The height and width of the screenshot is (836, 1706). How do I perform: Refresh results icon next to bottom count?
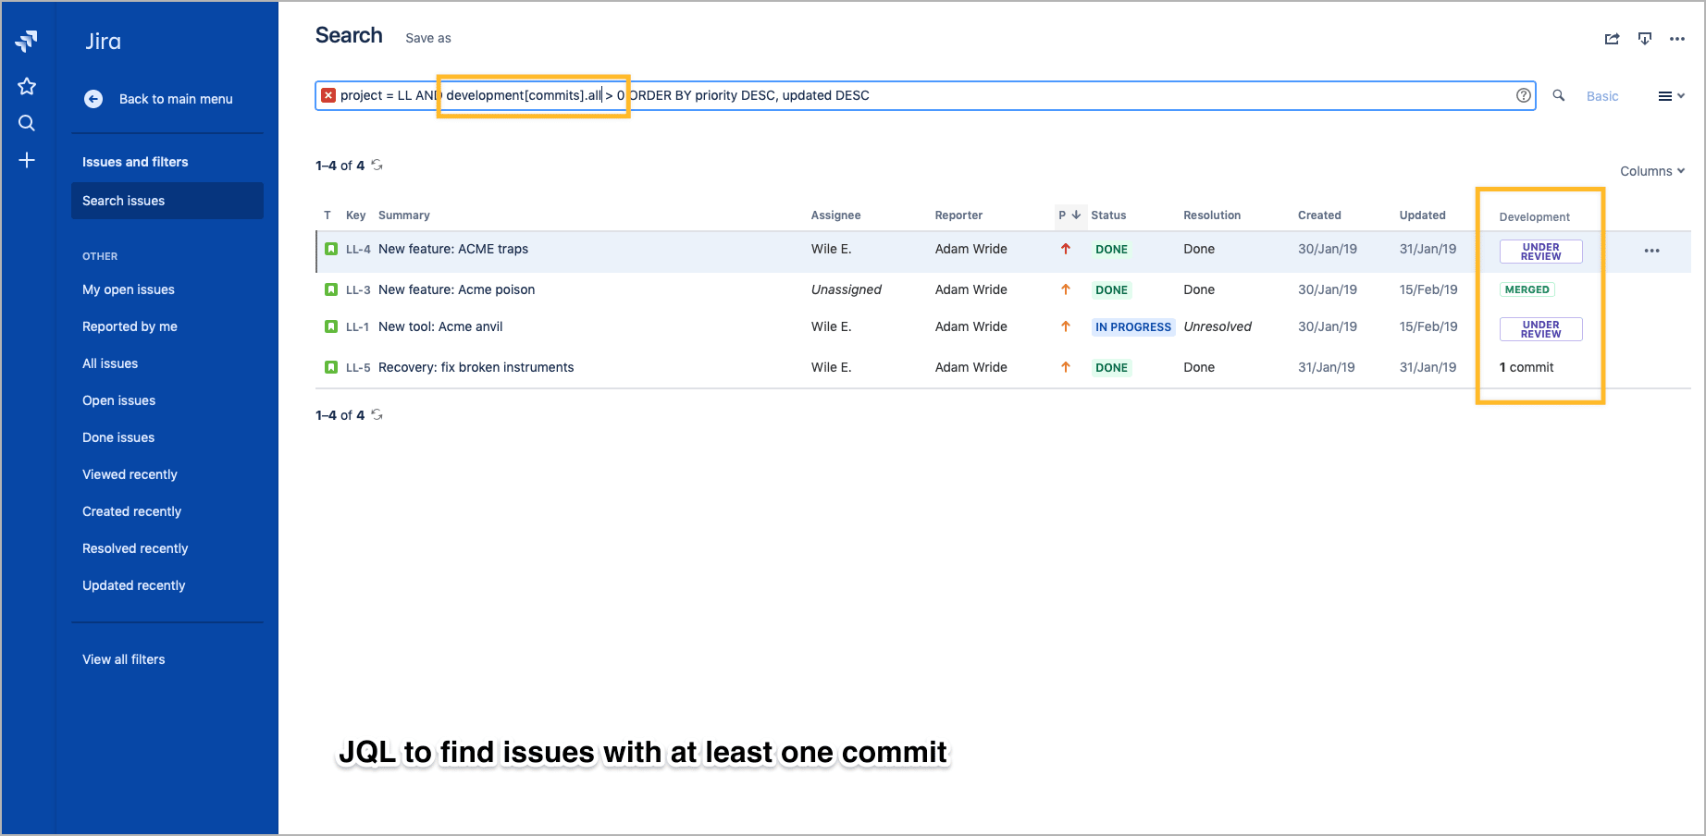377,415
